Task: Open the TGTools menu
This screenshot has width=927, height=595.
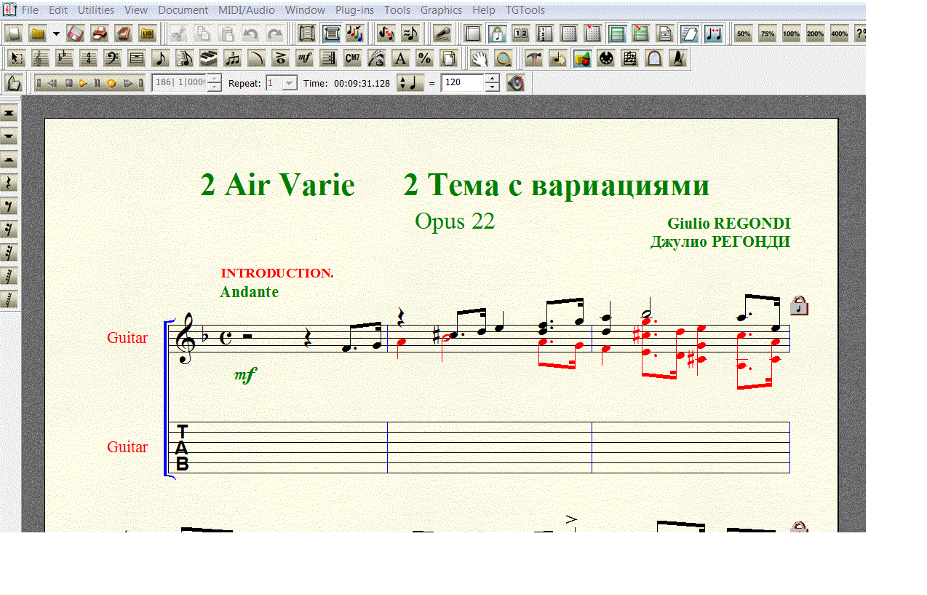Action: click(x=525, y=10)
